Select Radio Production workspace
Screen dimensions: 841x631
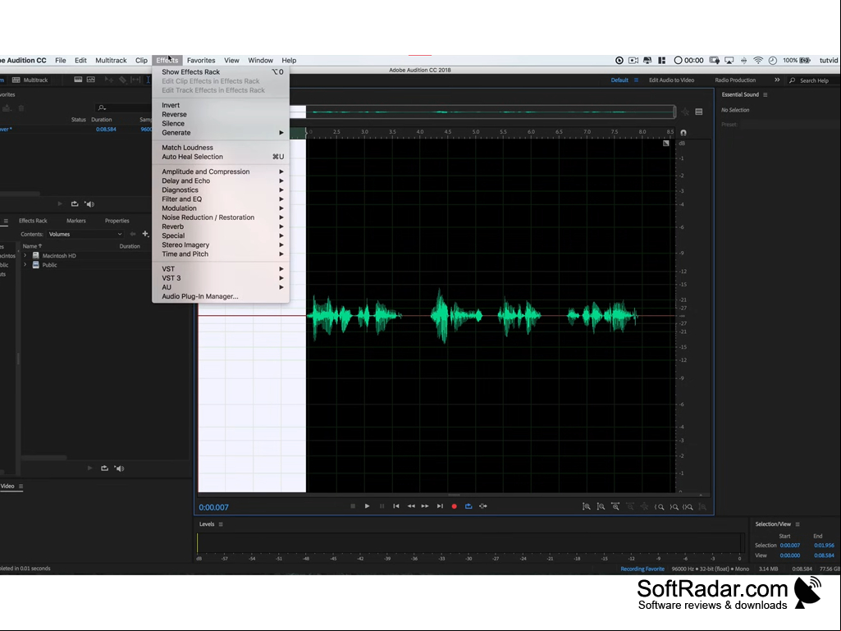coord(735,80)
